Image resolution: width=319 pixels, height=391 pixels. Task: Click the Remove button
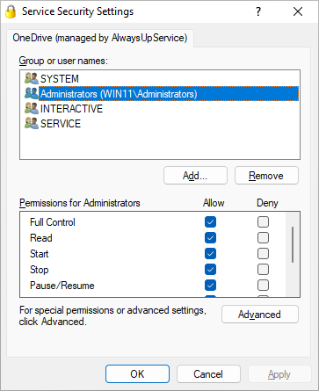point(266,176)
